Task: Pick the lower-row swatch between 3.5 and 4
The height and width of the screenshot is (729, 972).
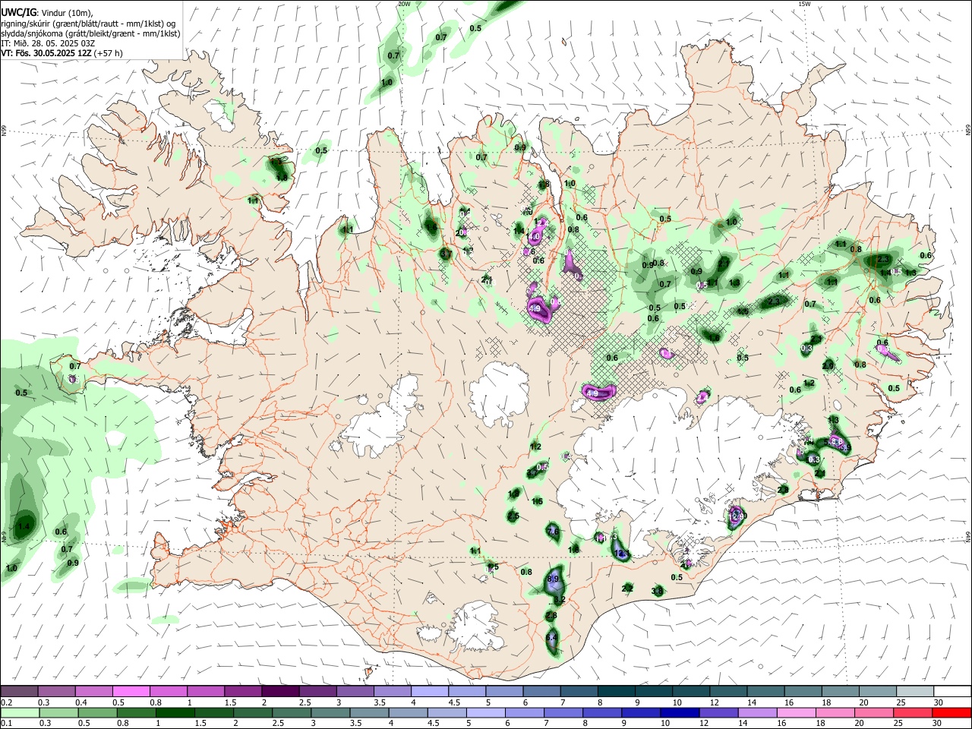Action: (x=368, y=712)
